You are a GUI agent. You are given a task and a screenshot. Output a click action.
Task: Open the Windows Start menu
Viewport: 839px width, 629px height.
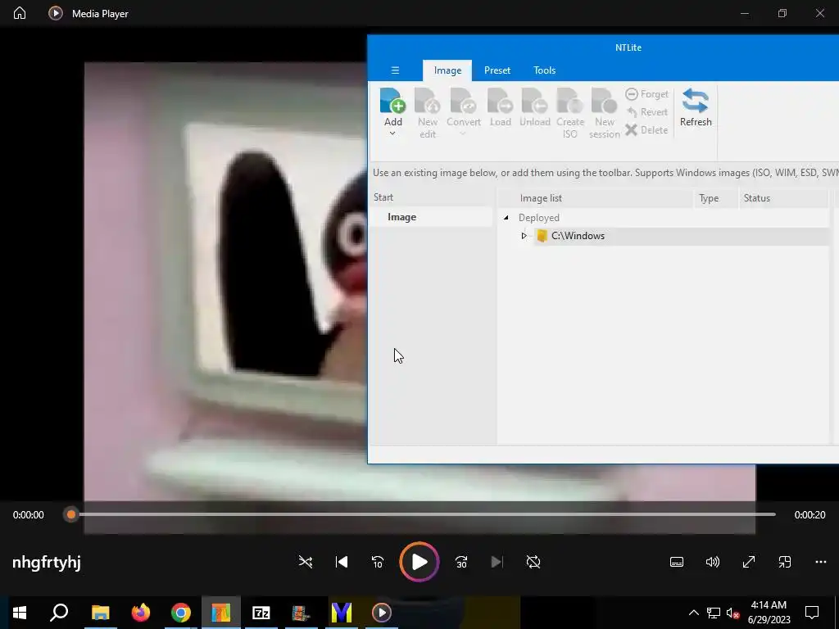click(x=20, y=613)
